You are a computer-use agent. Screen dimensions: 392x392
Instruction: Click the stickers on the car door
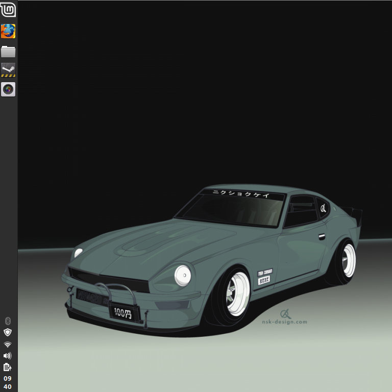264,276
